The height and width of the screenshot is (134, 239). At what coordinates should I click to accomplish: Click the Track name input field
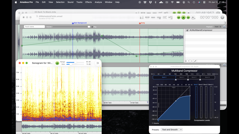(x=34, y=27)
